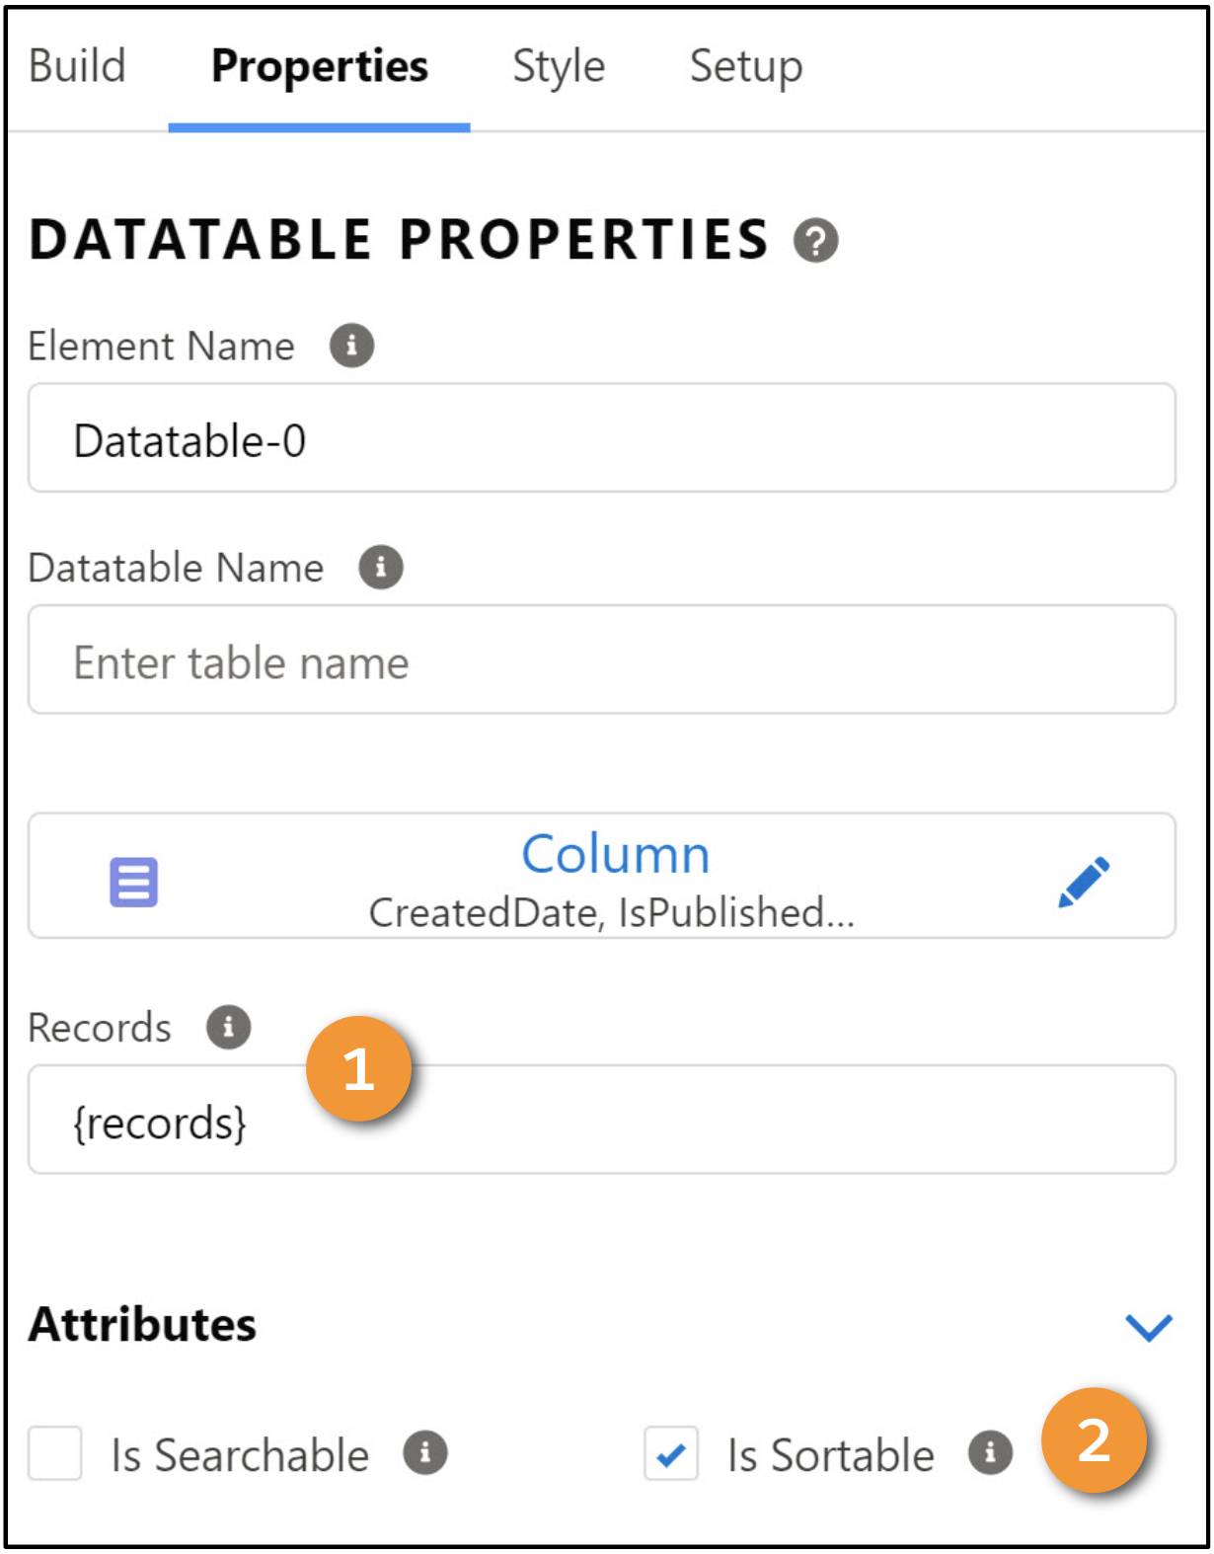Click the Attributes section heading
Viewport: 1214px width, 1554px height.
tap(142, 1325)
